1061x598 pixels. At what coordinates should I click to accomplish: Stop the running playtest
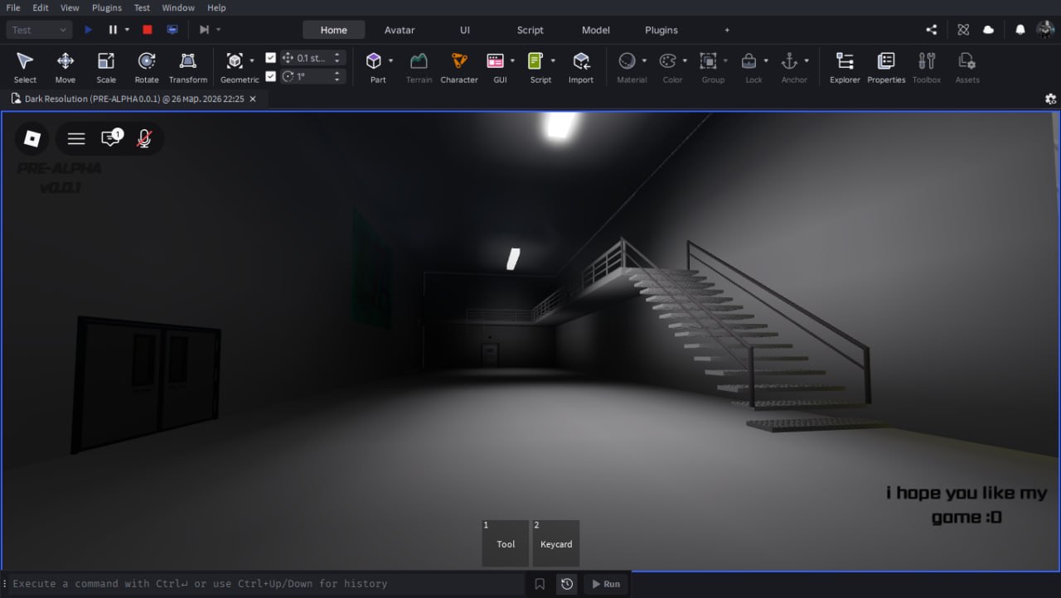[148, 30]
